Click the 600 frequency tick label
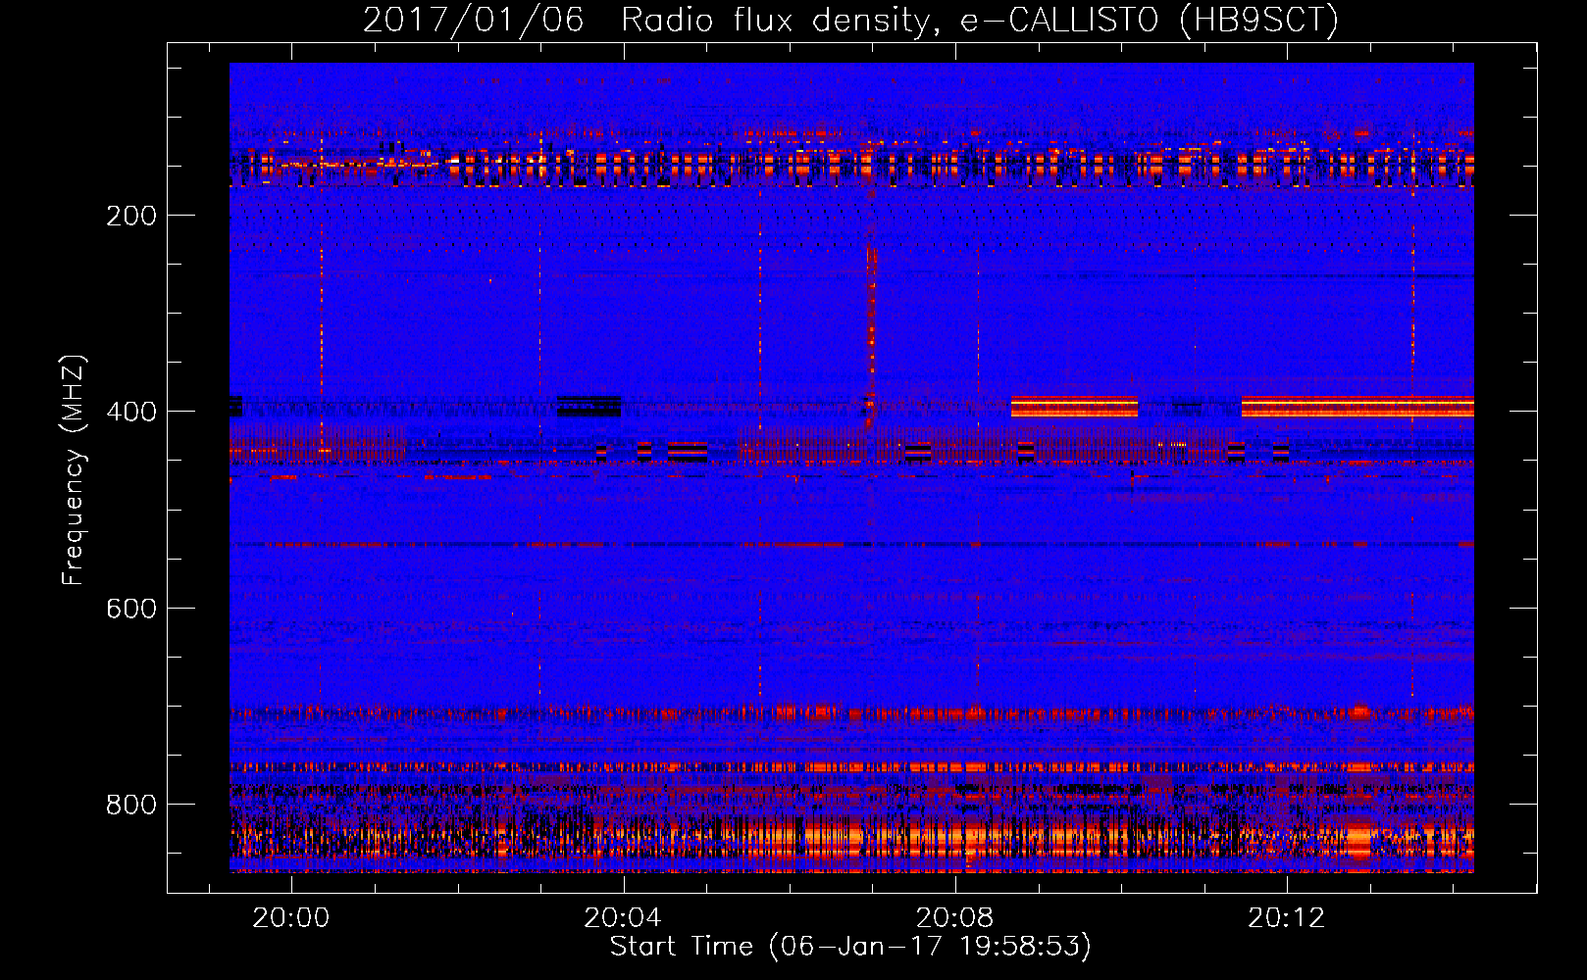This screenshot has height=980, width=1587. coord(131,609)
